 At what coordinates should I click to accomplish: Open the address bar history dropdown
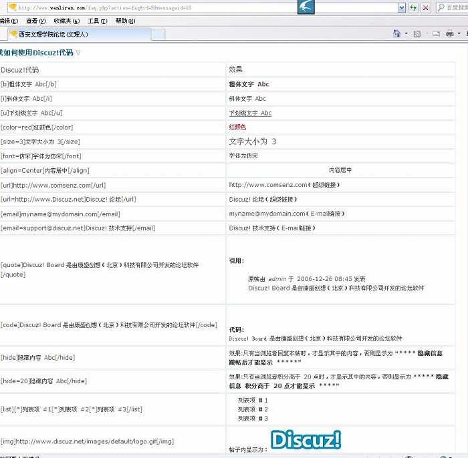click(x=402, y=8)
